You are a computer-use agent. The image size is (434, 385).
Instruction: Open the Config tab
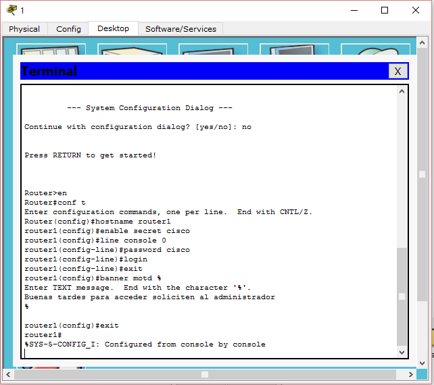68,29
